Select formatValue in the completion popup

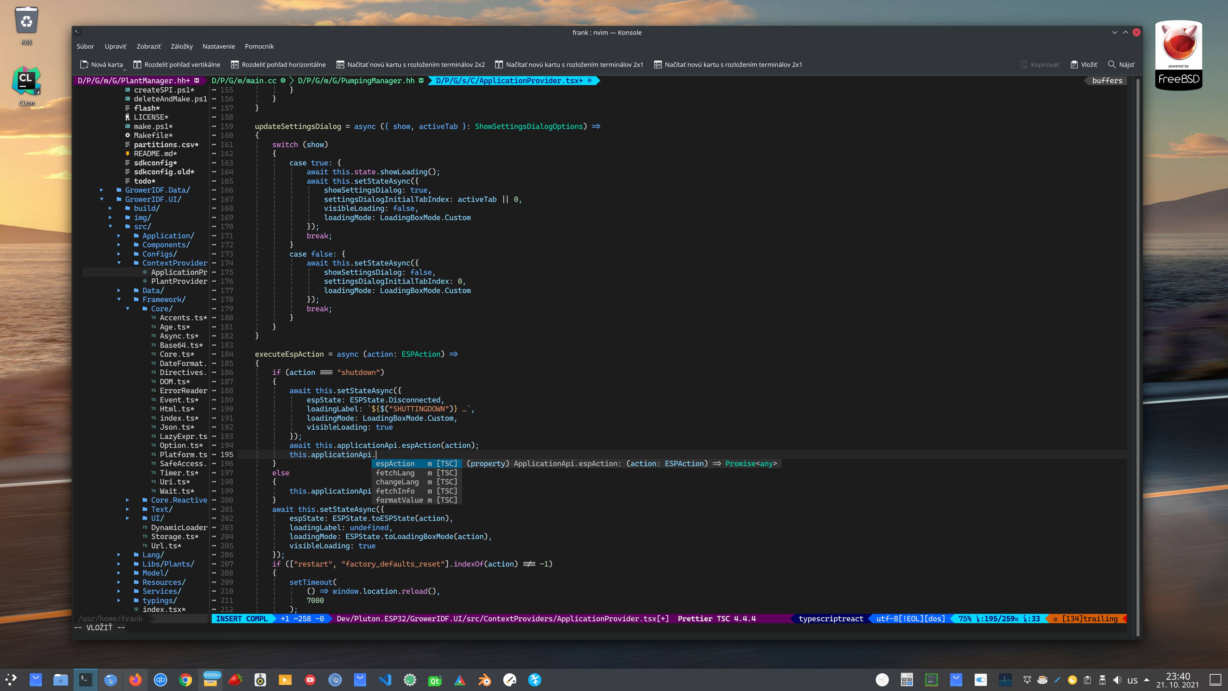(x=416, y=500)
